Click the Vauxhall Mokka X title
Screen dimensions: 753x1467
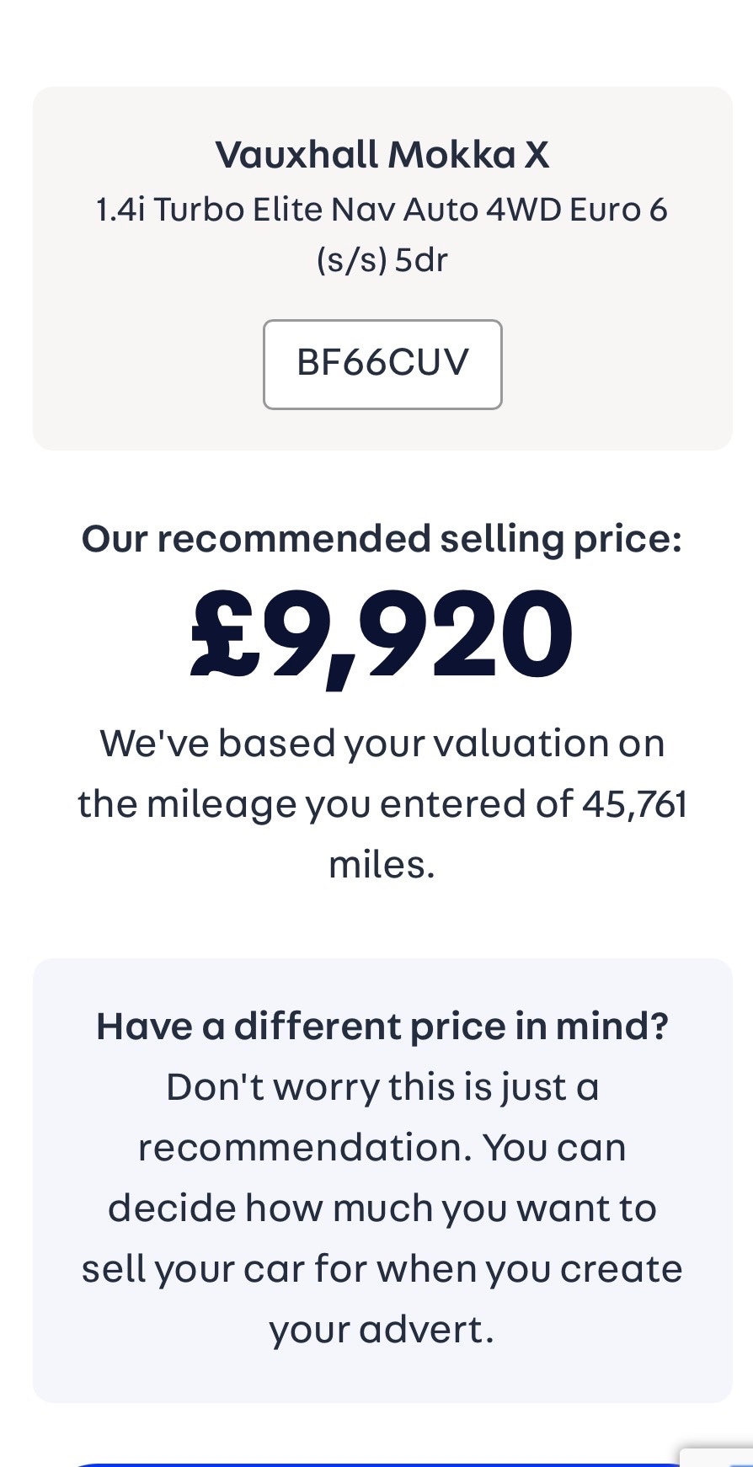[x=382, y=155]
